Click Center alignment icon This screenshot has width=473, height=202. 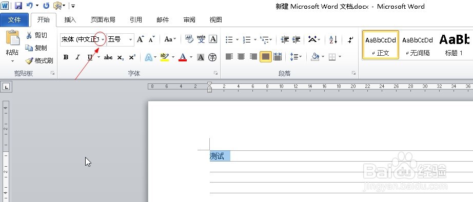click(x=241, y=57)
